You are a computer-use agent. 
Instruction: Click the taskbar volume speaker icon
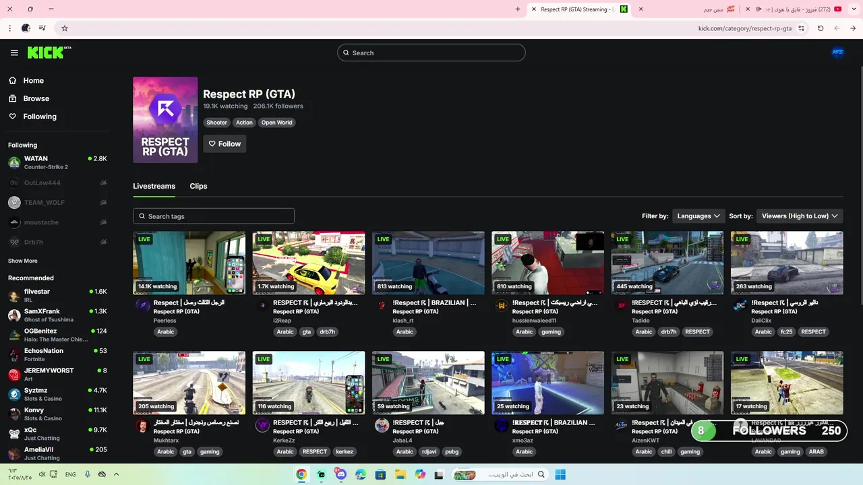[x=42, y=474]
